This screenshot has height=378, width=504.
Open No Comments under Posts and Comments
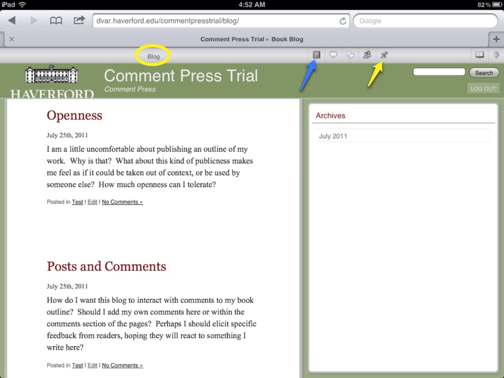[122, 365]
